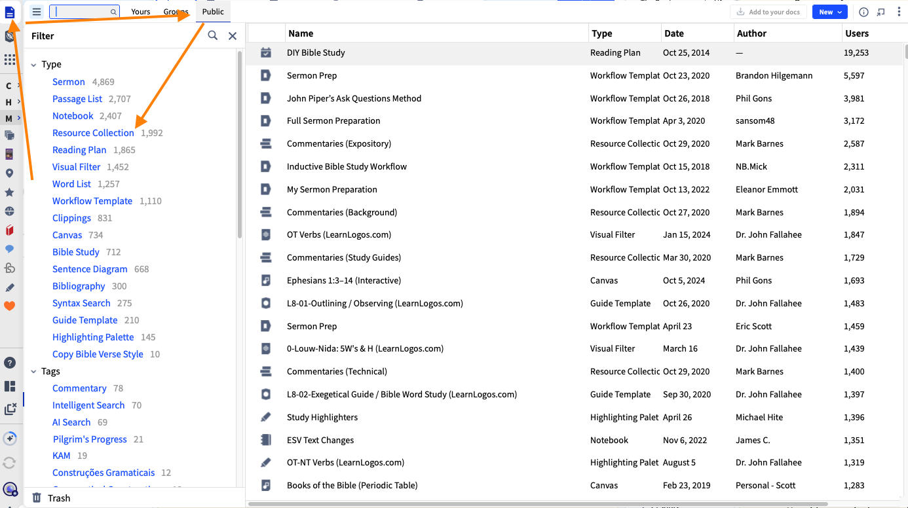This screenshot has width=908, height=508.
Task: Switch to the Groups tab
Action: 176,12
